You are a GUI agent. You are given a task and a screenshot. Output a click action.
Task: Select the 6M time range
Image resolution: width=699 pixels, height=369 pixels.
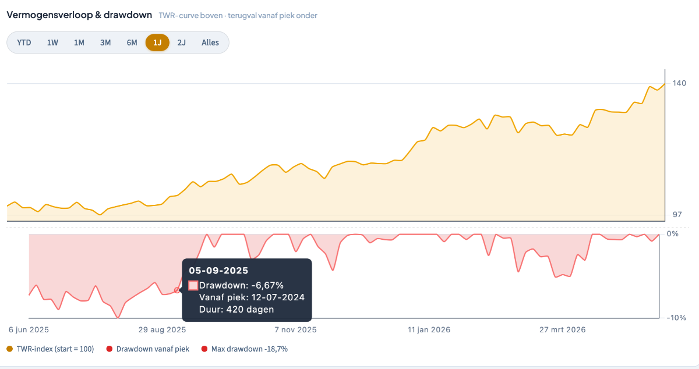132,42
